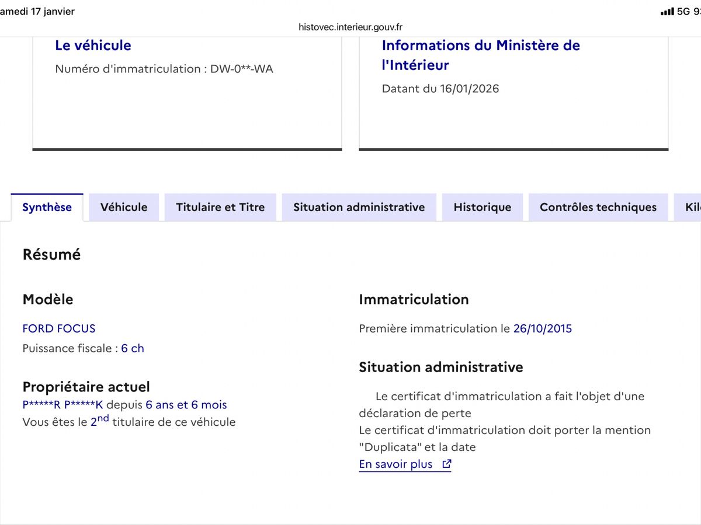Viewport: 701px width, 525px height.
Task: Click the owner name P*****R P*****K
Action: [63, 405]
